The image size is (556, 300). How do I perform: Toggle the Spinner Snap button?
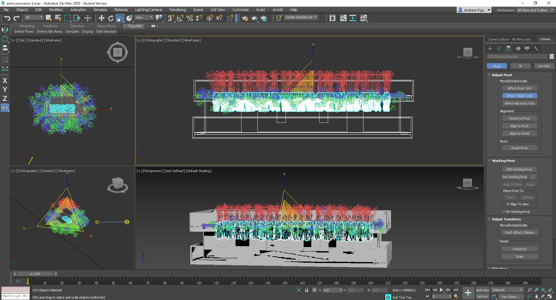tap(199, 18)
